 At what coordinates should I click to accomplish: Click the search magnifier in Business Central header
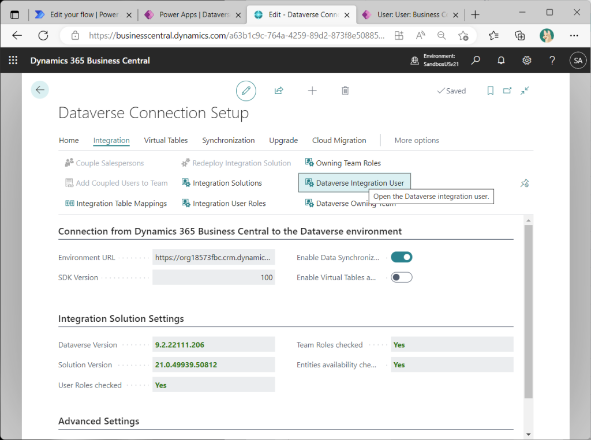[x=476, y=61]
